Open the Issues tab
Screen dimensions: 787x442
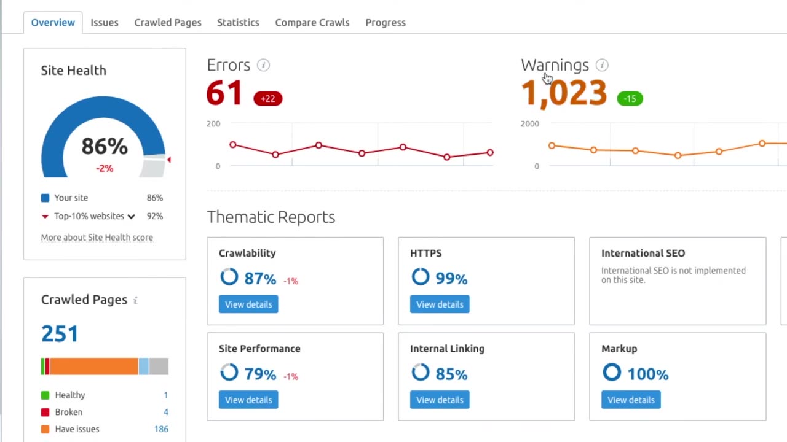[x=105, y=22]
